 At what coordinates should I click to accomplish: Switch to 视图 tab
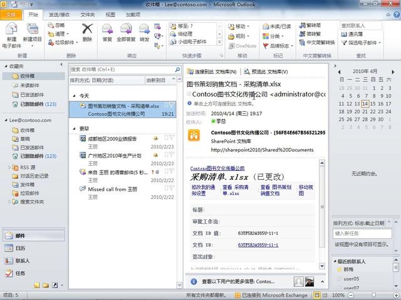pyautogui.click(x=110, y=15)
